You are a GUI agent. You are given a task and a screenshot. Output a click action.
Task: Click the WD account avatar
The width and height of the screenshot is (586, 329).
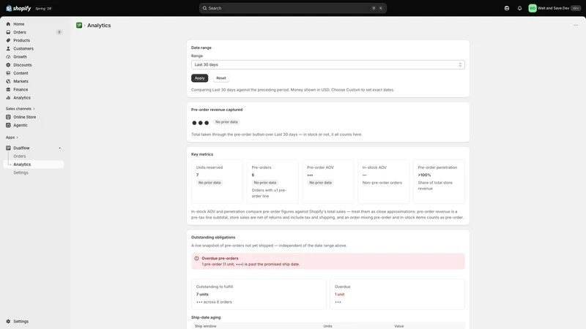click(x=533, y=8)
